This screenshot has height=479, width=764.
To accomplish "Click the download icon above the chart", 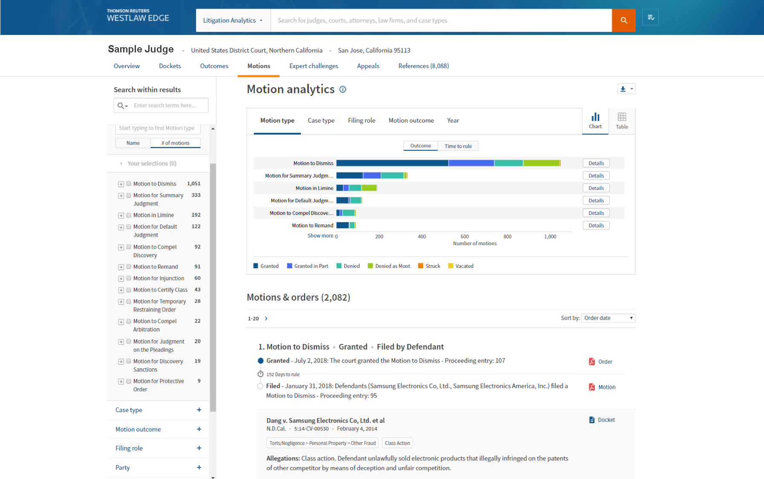I will [623, 89].
